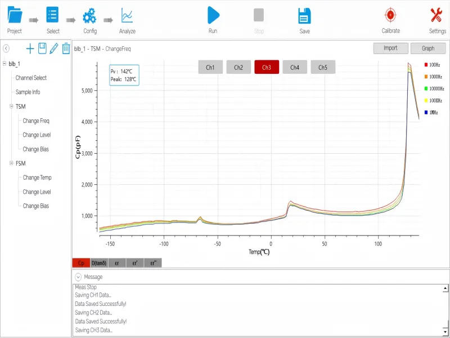The width and height of the screenshot is (450, 338).
Task: Add new item with plus icon
Action: pos(30,49)
